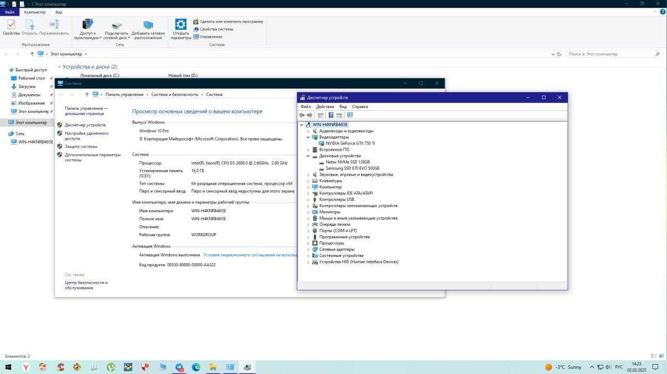Open the Файл menu in Device Manager
The height and width of the screenshot is (374, 667).
click(305, 107)
